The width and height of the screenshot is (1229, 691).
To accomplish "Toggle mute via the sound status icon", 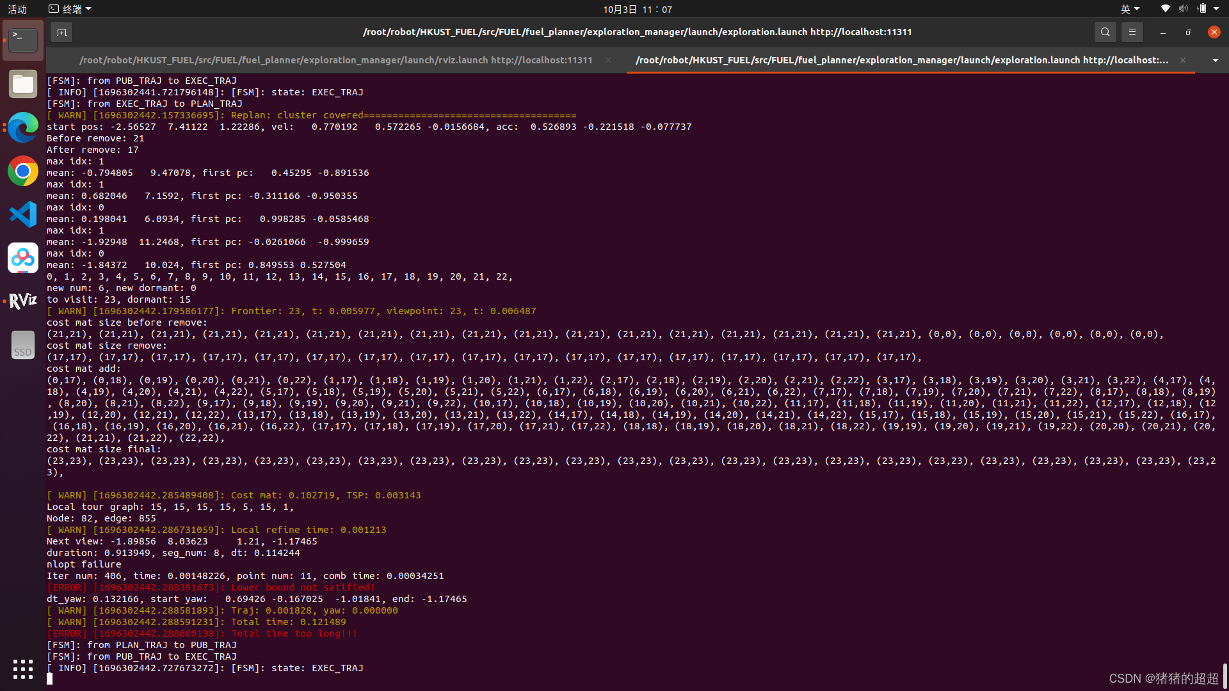I will pyautogui.click(x=1182, y=8).
